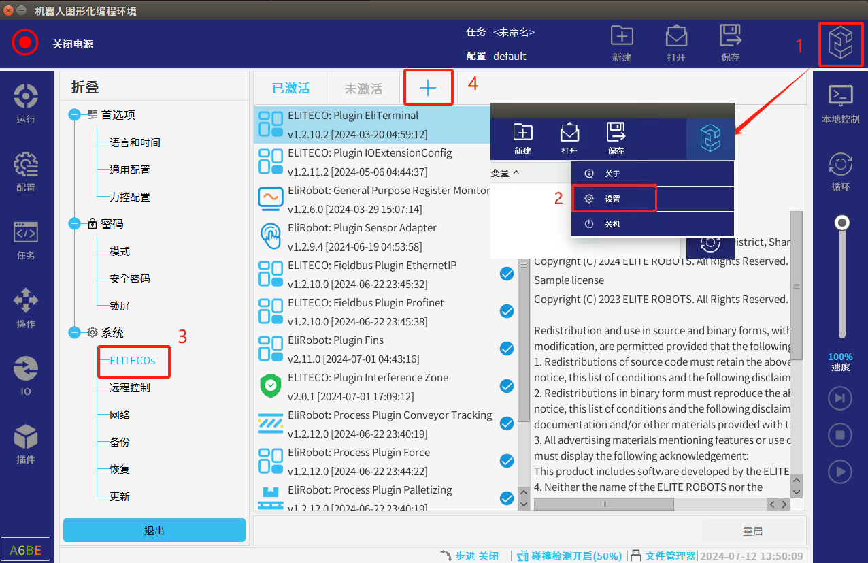Select 设置 in the dropdown menu
Image resolution: width=868 pixels, height=563 pixels.
(x=613, y=199)
